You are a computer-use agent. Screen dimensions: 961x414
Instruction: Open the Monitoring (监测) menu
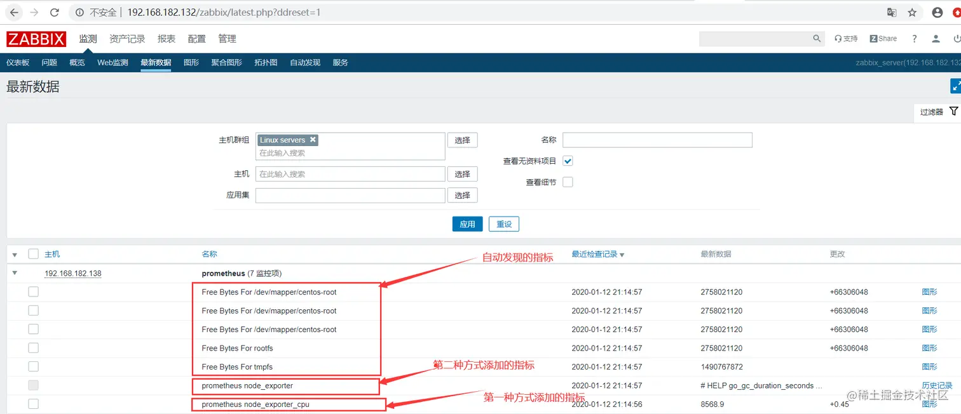tap(88, 39)
